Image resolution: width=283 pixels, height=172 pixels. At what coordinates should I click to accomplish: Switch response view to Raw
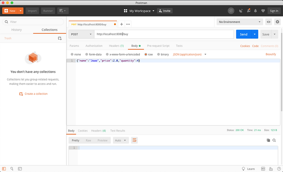(88, 140)
